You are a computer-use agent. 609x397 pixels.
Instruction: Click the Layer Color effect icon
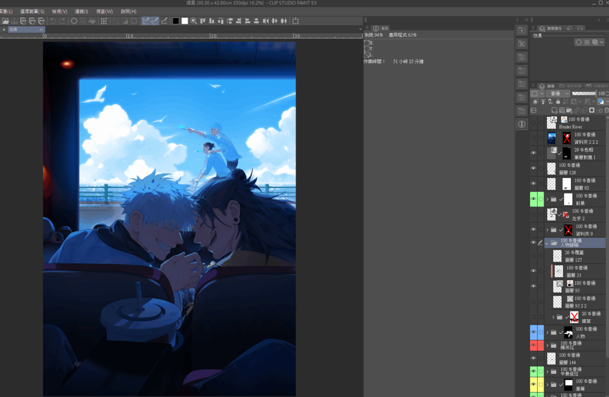click(x=595, y=42)
